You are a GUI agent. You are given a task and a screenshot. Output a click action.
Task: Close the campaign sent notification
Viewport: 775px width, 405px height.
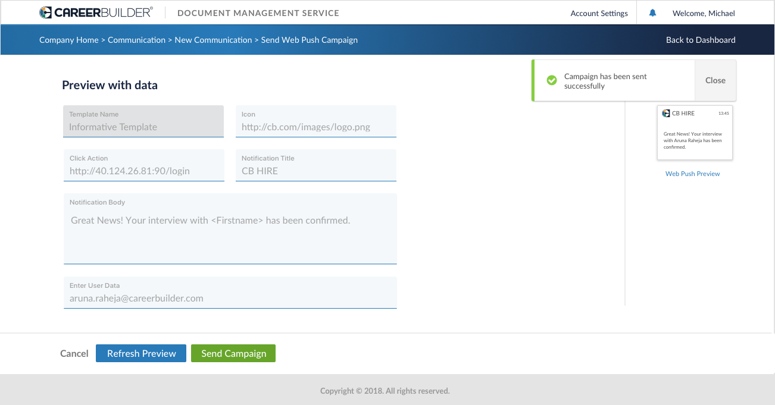(x=715, y=80)
